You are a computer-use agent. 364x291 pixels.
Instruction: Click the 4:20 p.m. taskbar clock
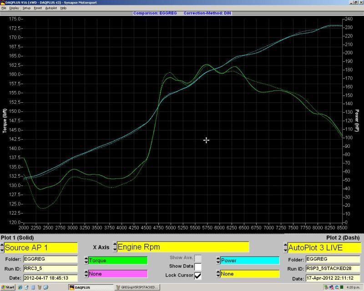tap(353, 287)
